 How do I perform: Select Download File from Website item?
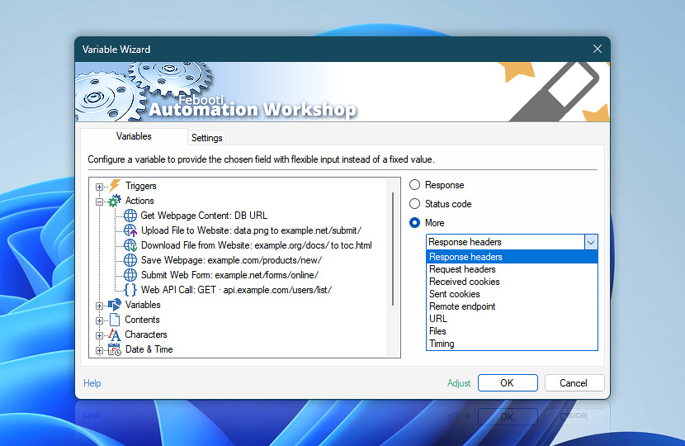pyautogui.click(x=257, y=245)
